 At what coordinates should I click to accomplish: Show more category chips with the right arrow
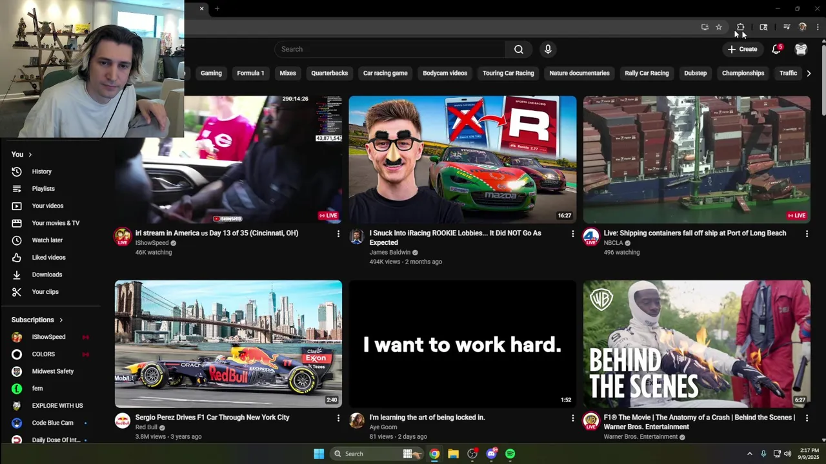coord(809,73)
